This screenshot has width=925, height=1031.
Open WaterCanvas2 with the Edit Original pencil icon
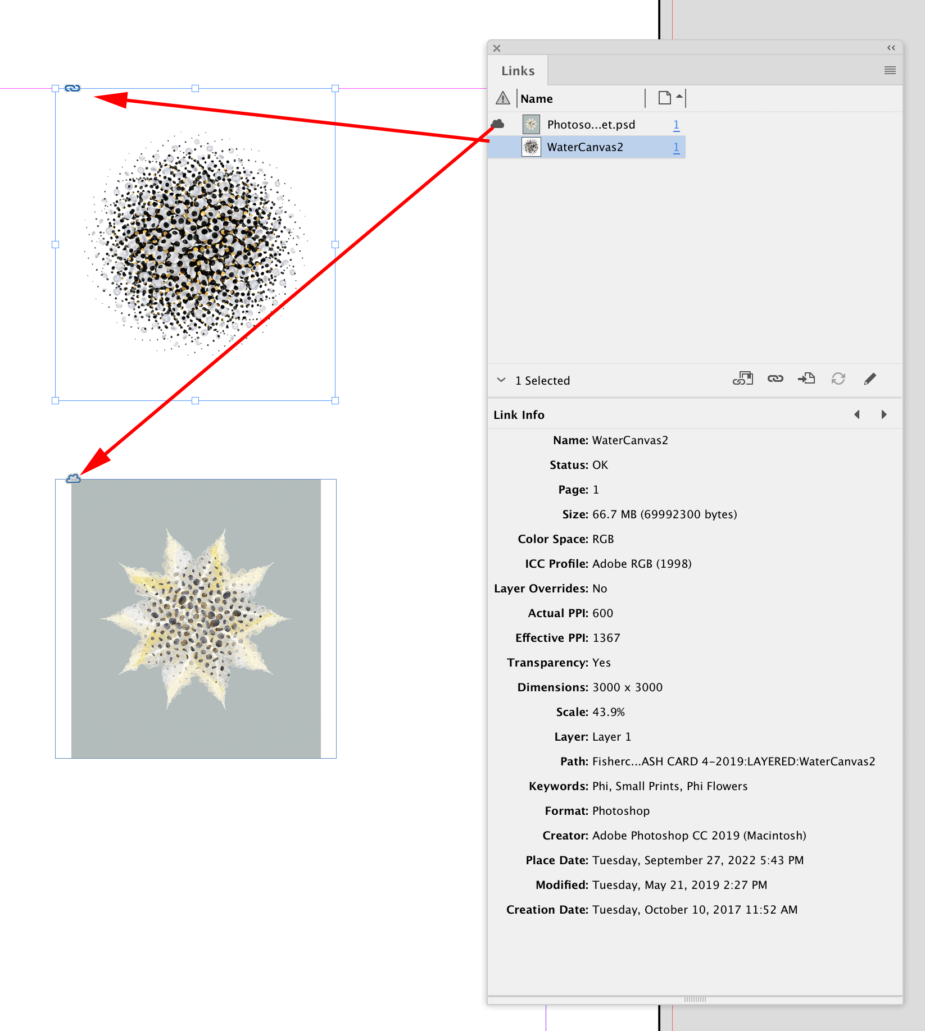pos(870,379)
